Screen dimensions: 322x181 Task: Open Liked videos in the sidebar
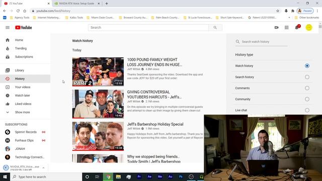pos(25,104)
